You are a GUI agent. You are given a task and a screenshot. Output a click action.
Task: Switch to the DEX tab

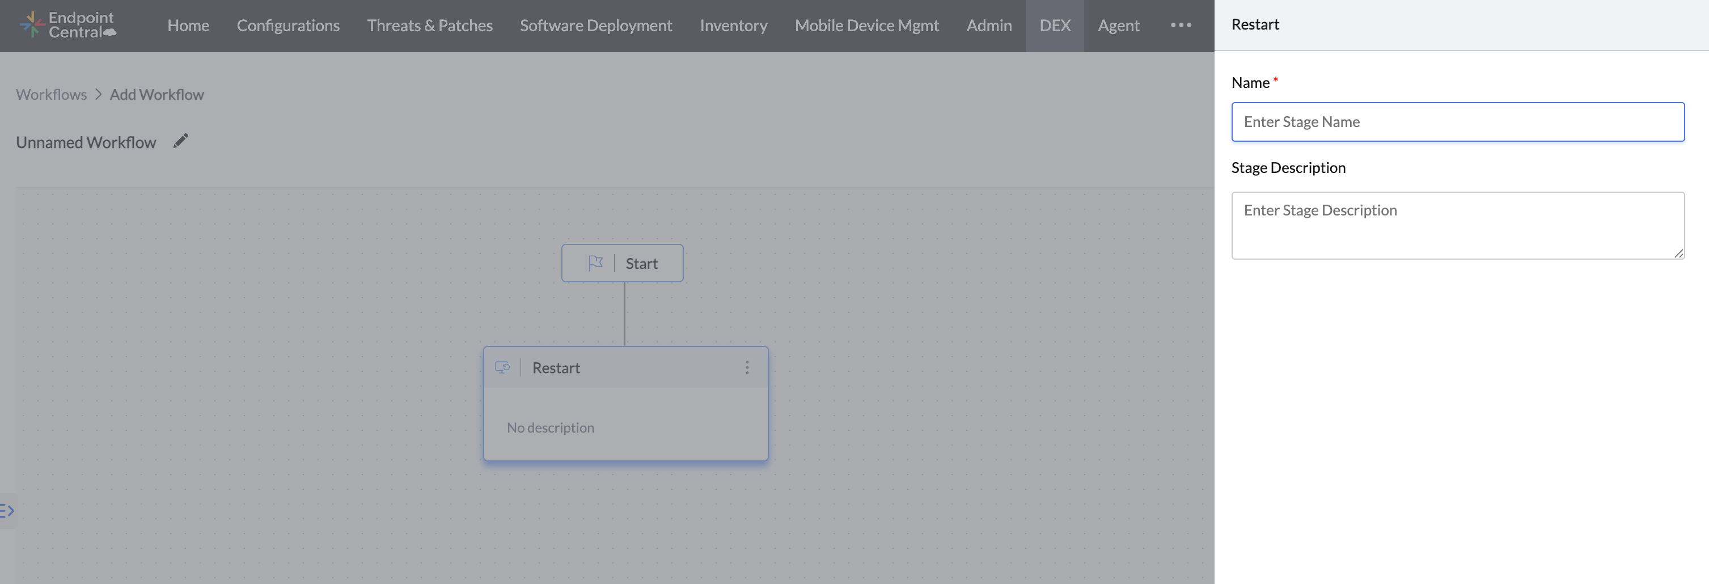1055,25
